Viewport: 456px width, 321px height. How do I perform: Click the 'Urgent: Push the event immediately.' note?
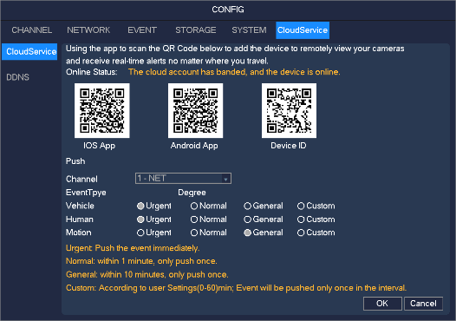133,248
